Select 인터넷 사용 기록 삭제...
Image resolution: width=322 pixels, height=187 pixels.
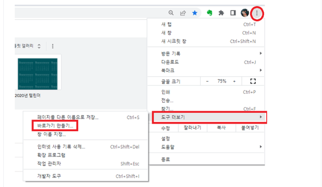tap(85, 147)
